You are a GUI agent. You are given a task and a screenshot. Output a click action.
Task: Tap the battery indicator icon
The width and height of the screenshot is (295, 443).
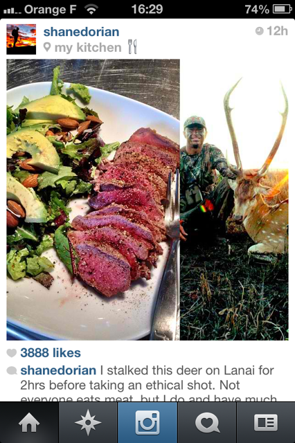coord(282,9)
